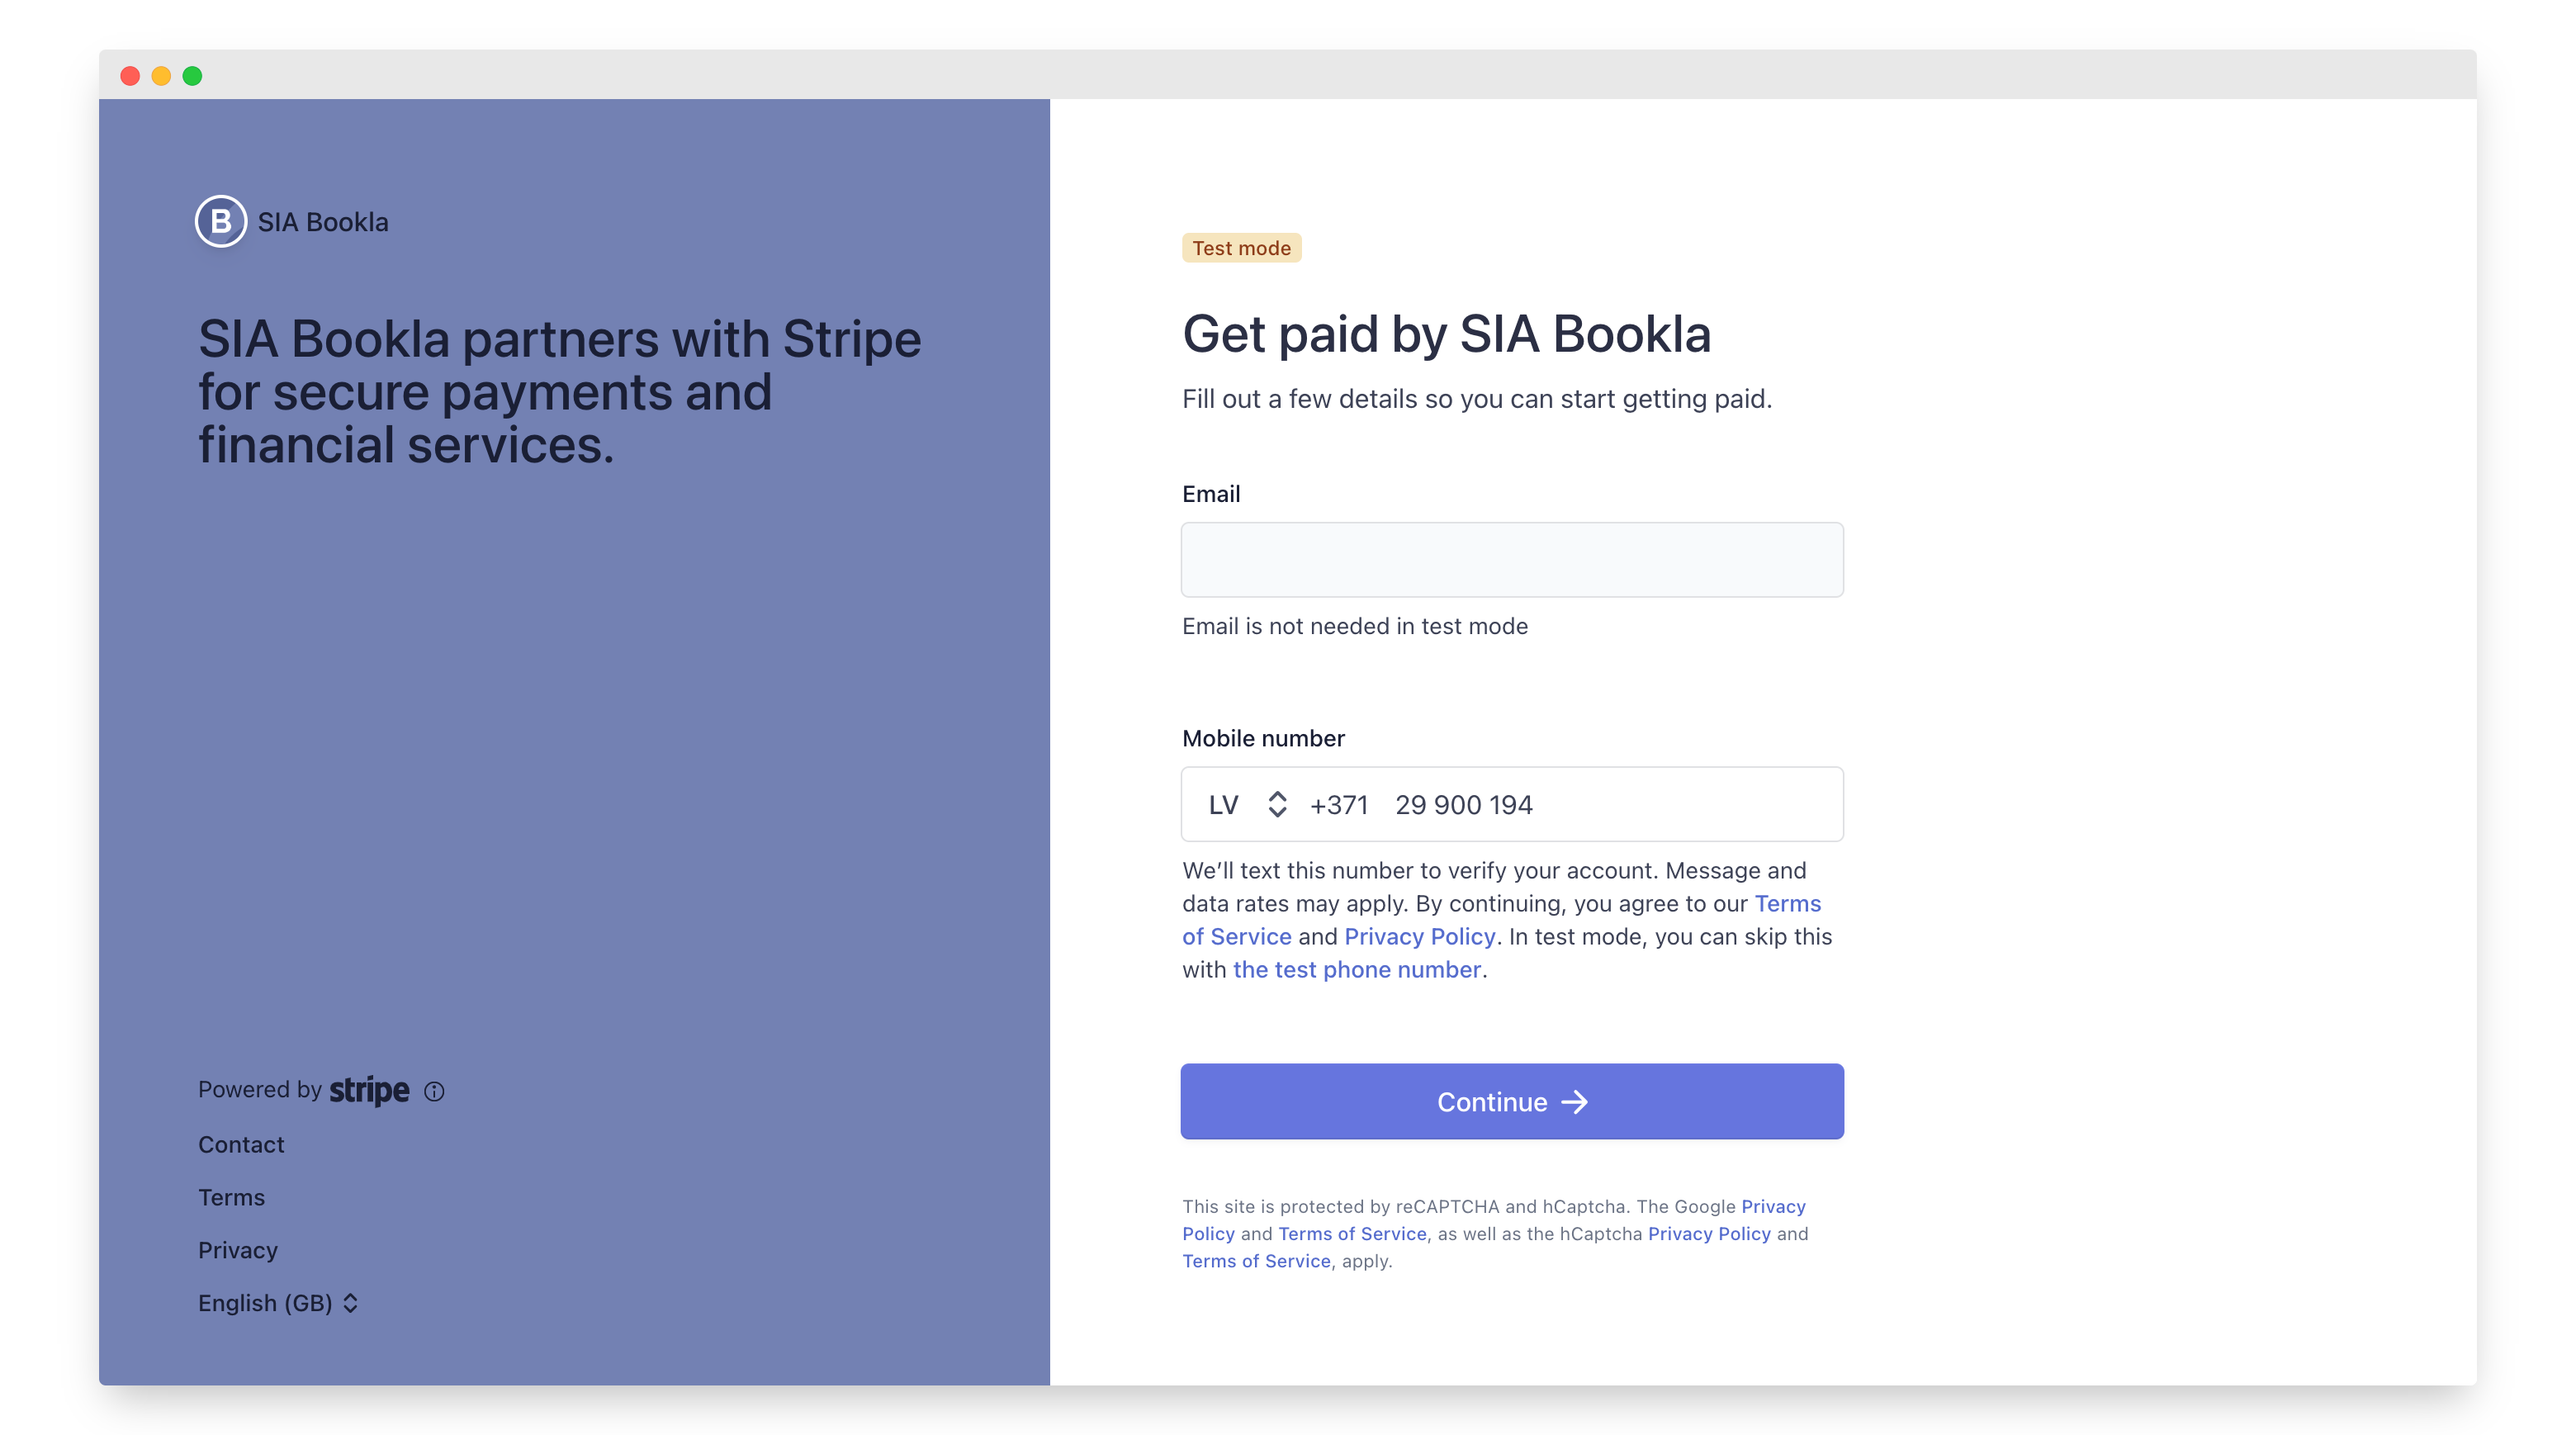Image resolution: width=2576 pixels, height=1435 pixels.
Task: Open Stripe's Privacy Policy link below mobile number
Action: (x=1419, y=936)
